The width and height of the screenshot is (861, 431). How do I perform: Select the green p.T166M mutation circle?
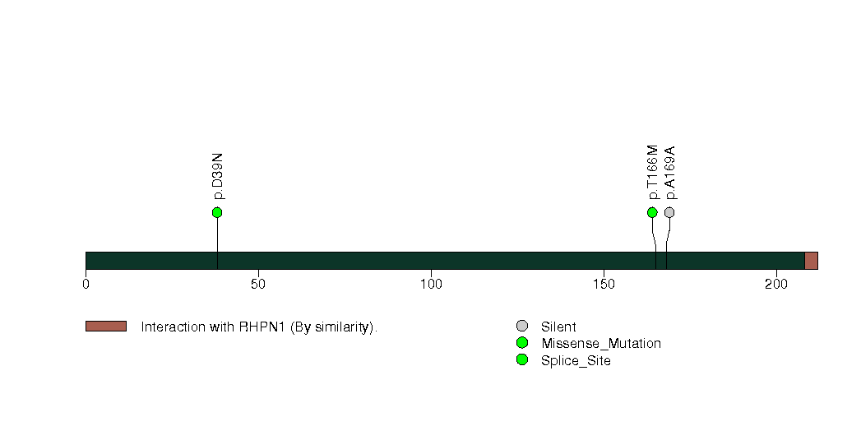tap(652, 212)
